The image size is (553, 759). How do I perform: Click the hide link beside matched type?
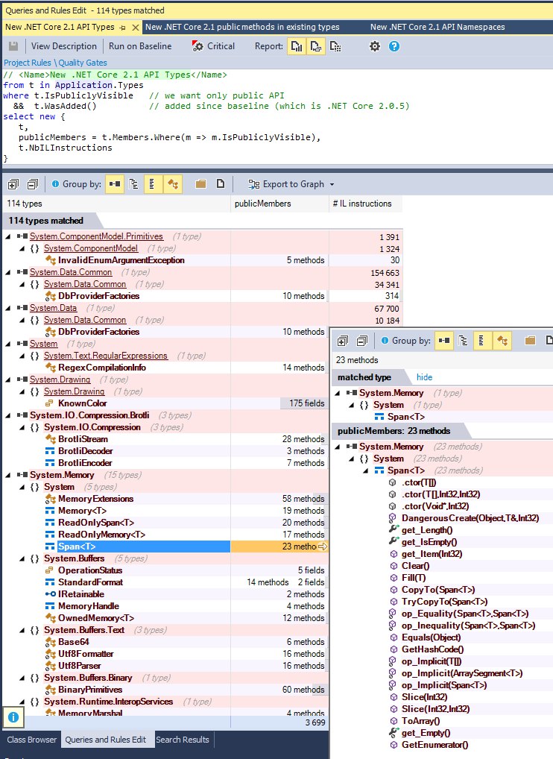(x=424, y=377)
